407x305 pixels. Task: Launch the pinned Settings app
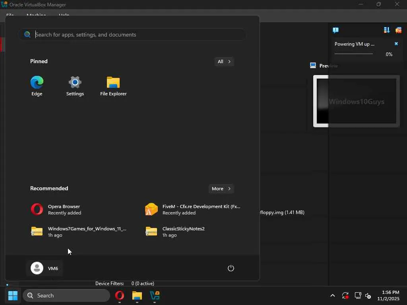75,86
